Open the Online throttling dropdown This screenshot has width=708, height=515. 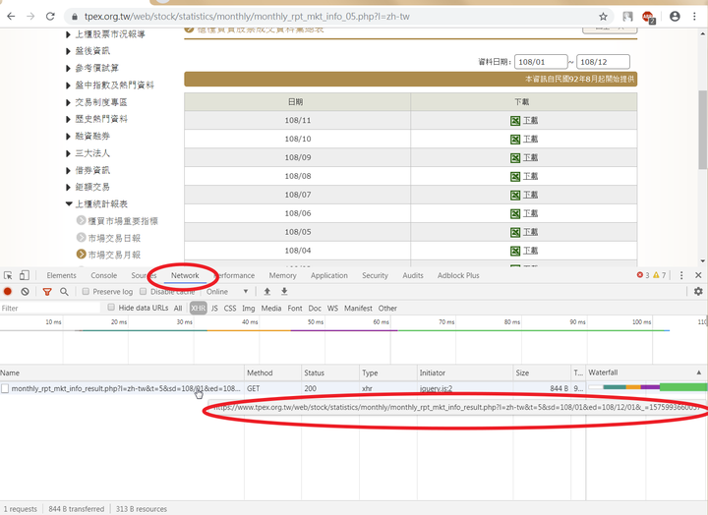(228, 292)
